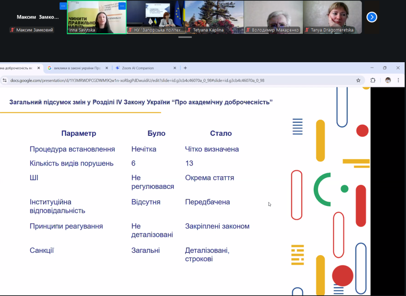Bookmark this page with the star icon
Viewport: 406px width, 296px height.
(358, 80)
